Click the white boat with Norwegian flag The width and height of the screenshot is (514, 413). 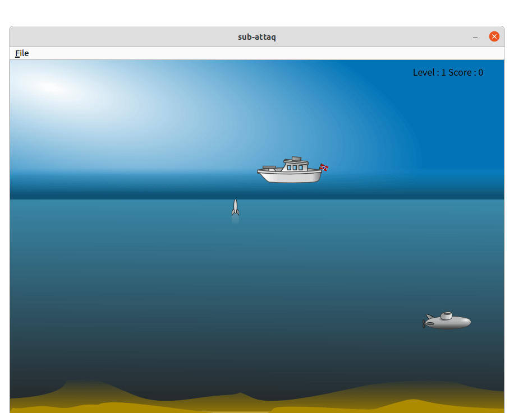coord(292,170)
